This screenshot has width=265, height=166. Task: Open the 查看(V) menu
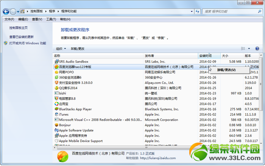[37, 19]
